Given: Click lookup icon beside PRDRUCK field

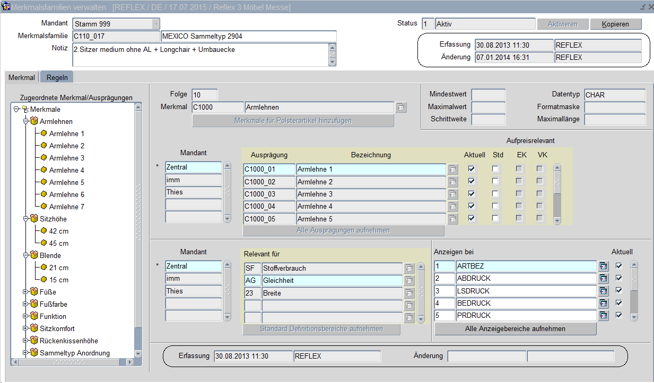Looking at the screenshot, I should click(604, 316).
